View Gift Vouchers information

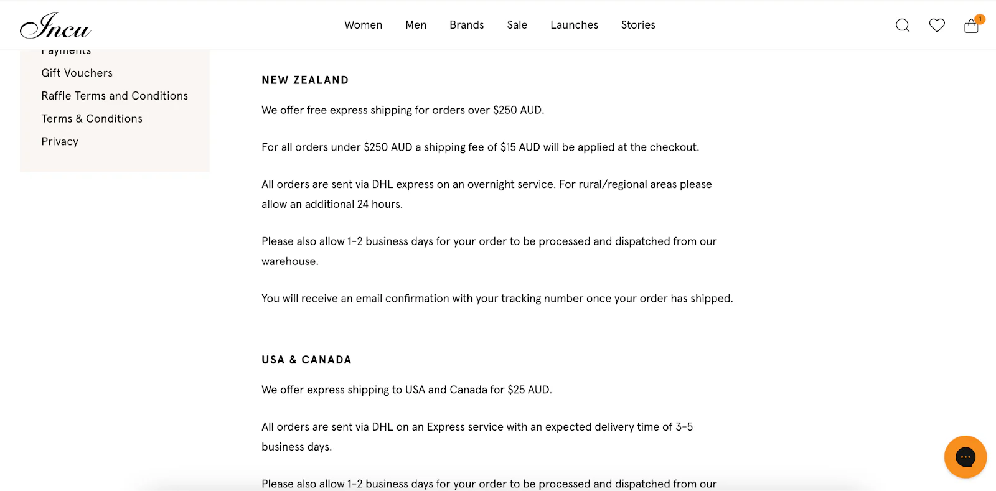[x=77, y=73]
